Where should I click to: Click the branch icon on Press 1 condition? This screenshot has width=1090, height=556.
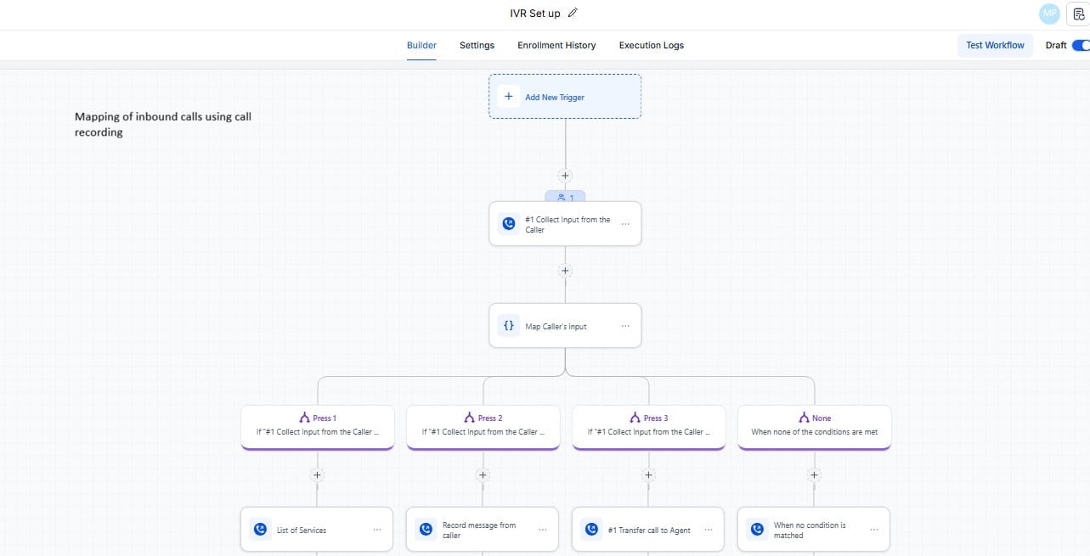tap(304, 418)
